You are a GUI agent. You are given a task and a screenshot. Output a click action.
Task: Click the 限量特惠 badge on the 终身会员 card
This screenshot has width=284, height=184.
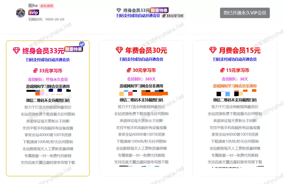pyautogui.click(x=73, y=49)
